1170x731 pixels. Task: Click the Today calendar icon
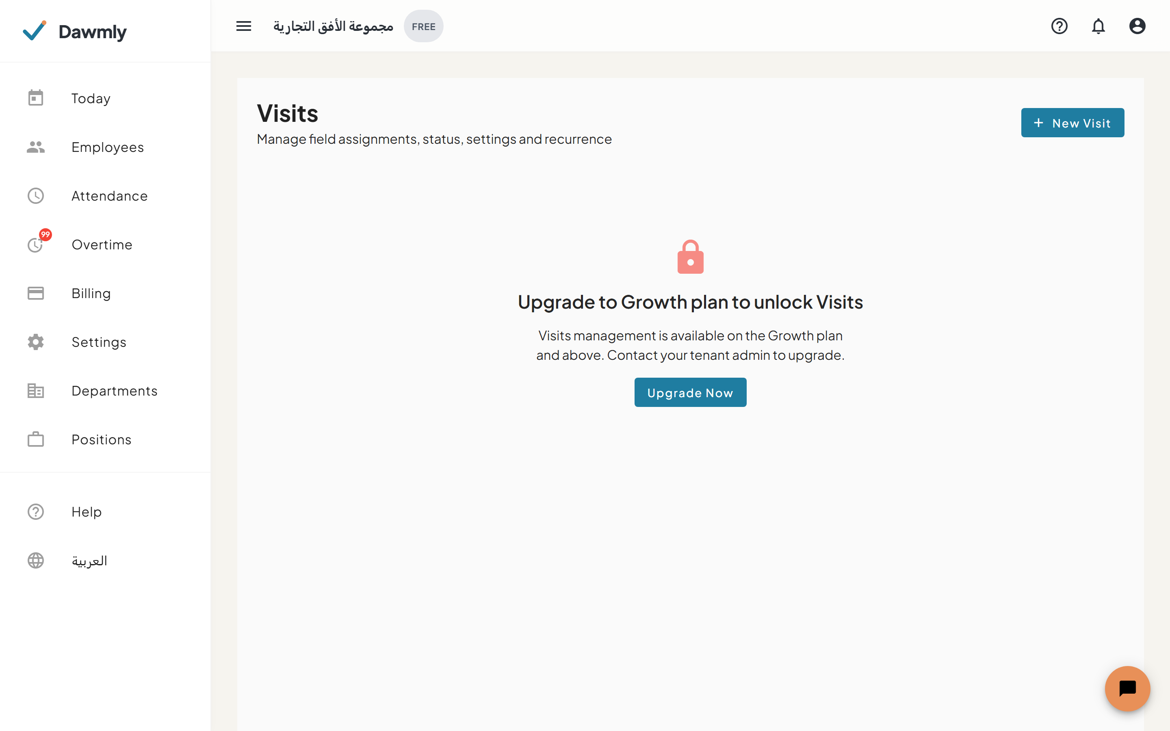pyautogui.click(x=36, y=98)
